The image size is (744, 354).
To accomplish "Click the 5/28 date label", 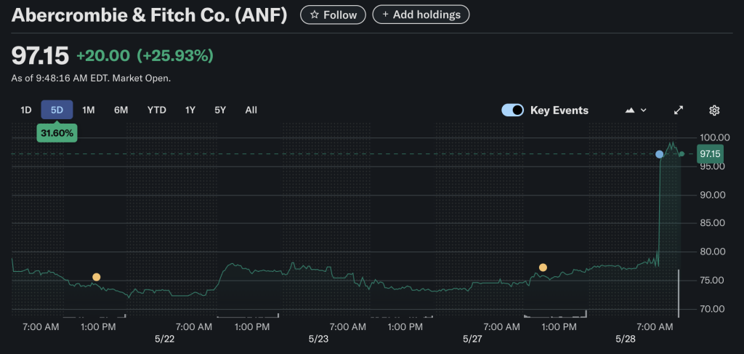I will (626, 339).
